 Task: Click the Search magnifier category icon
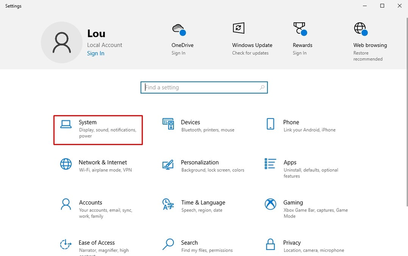tap(168, 244)
